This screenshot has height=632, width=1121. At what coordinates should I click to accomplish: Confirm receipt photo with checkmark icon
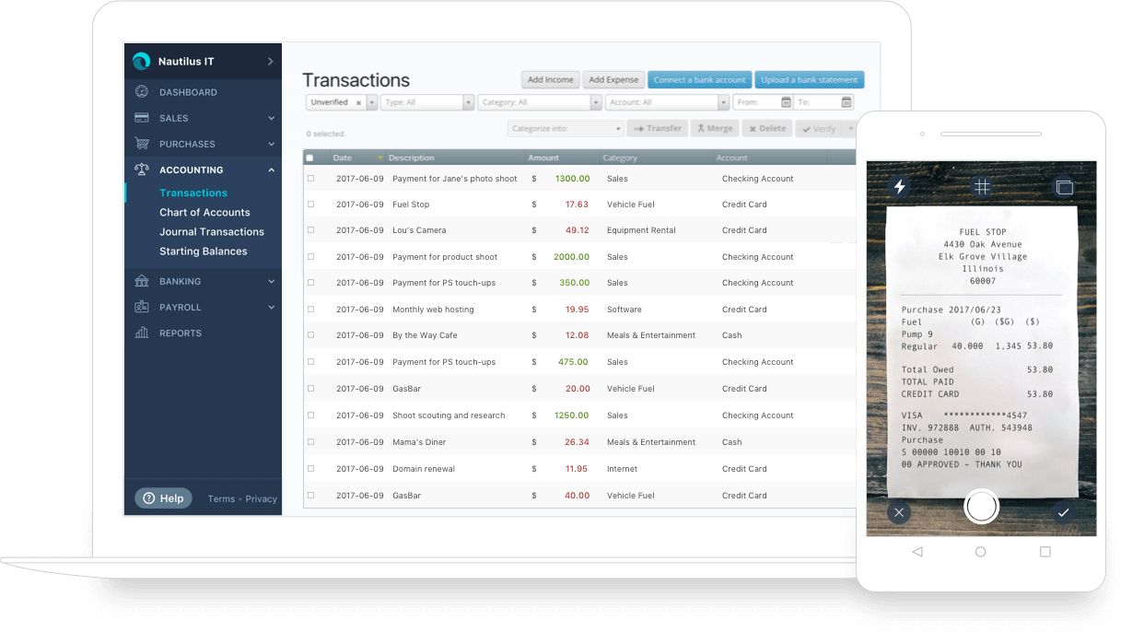[1063, 512]
